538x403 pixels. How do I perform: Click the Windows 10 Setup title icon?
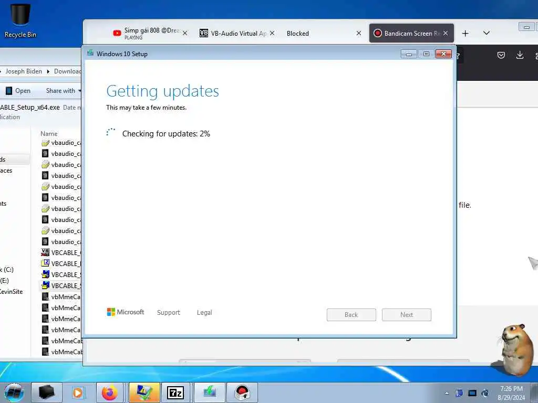coord(90,53)
